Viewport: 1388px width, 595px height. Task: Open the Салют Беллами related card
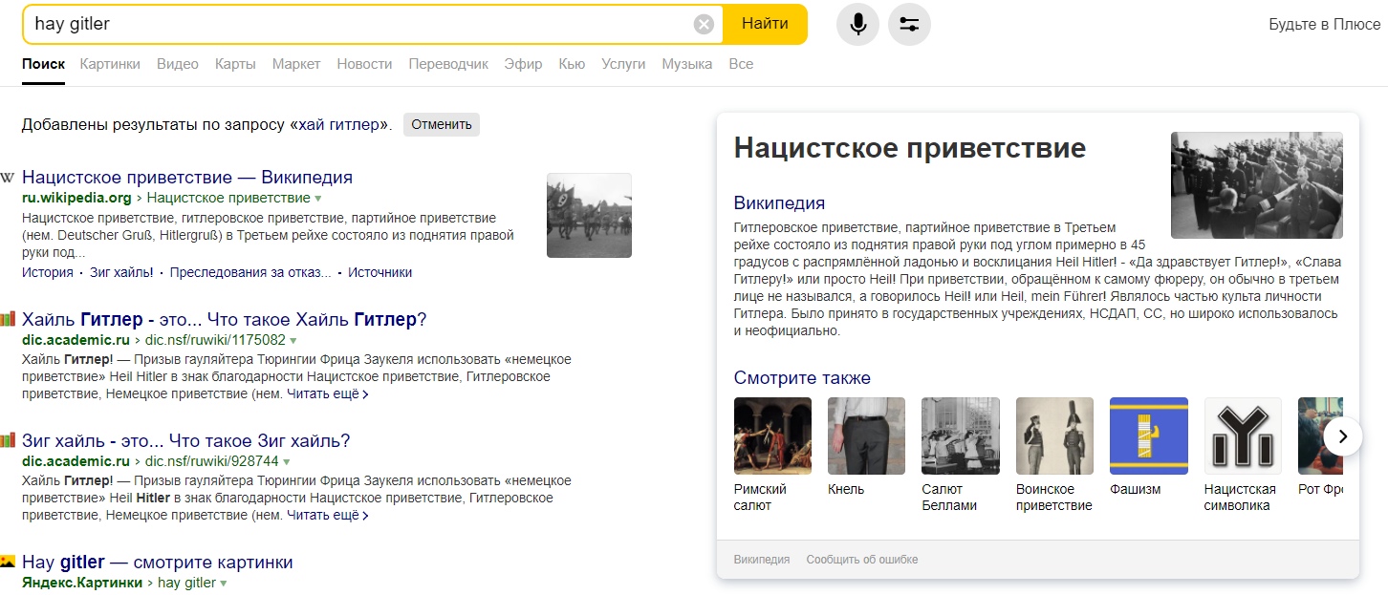(x=960, y=455)
